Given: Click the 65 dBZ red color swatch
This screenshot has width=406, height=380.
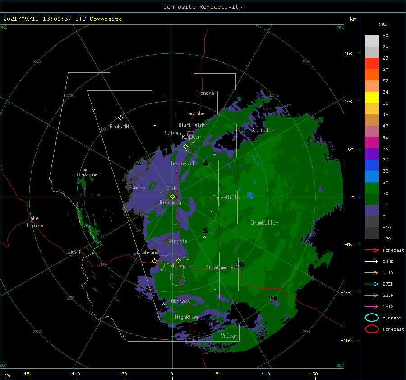Looking at the screenshot, I should [x=372, y=63].
